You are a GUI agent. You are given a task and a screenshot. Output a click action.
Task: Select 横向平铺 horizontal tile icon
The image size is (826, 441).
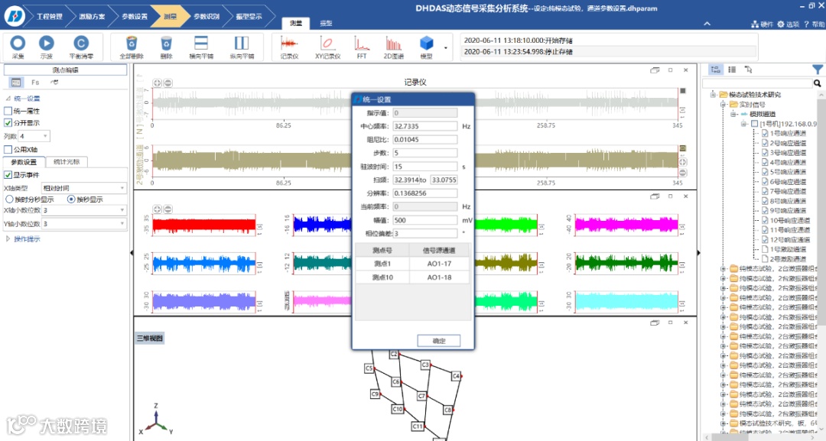point(200,43)
